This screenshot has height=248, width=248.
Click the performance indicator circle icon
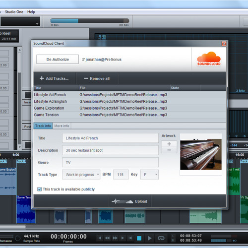18,238
